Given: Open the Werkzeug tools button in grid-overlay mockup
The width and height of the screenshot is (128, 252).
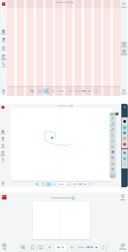Looking at the screenshot, I should (x=124, y=52).
